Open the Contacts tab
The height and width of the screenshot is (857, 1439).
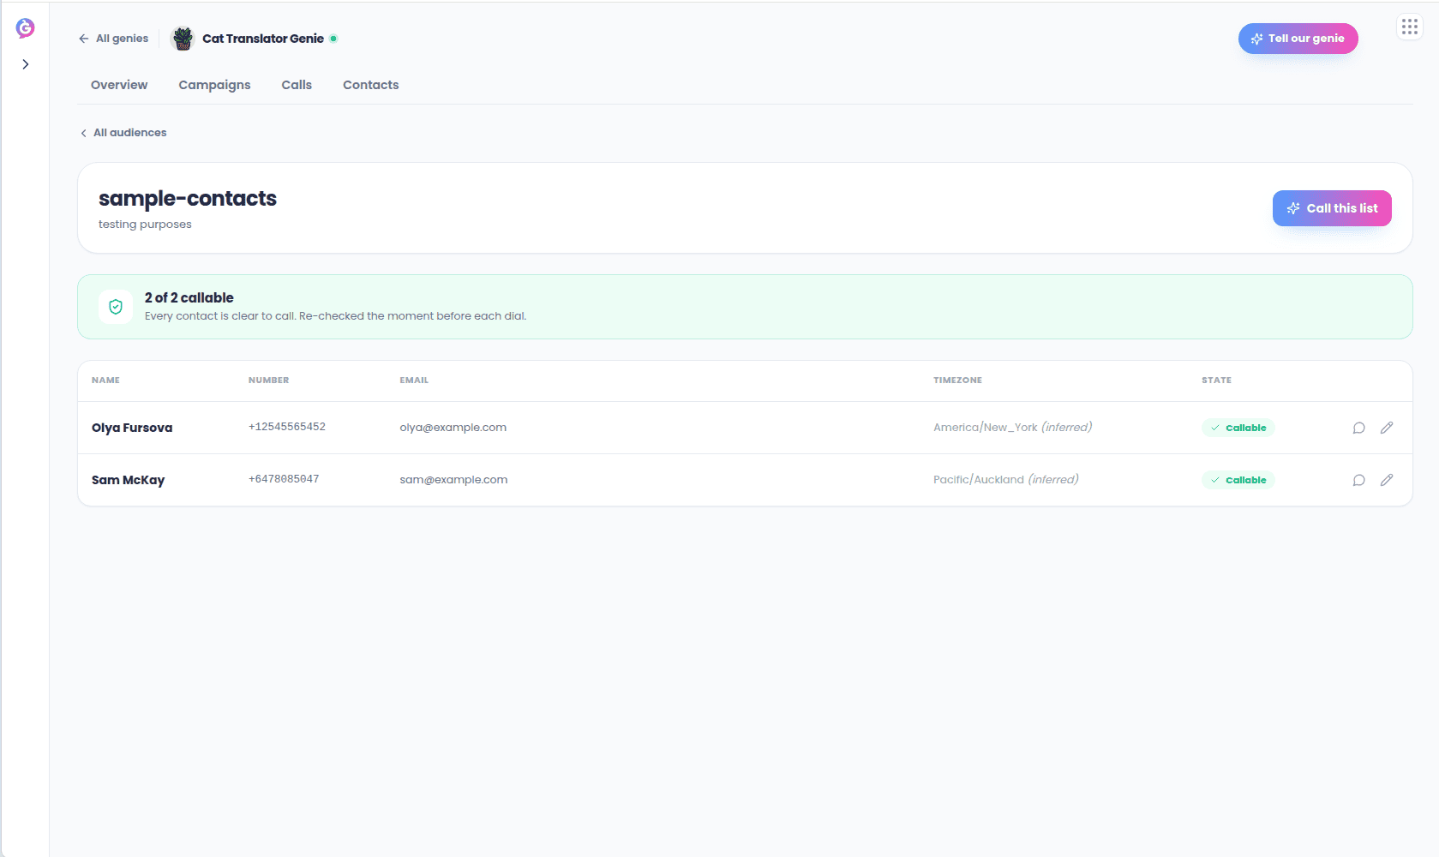pyautogui.click(x=371, y=85)
